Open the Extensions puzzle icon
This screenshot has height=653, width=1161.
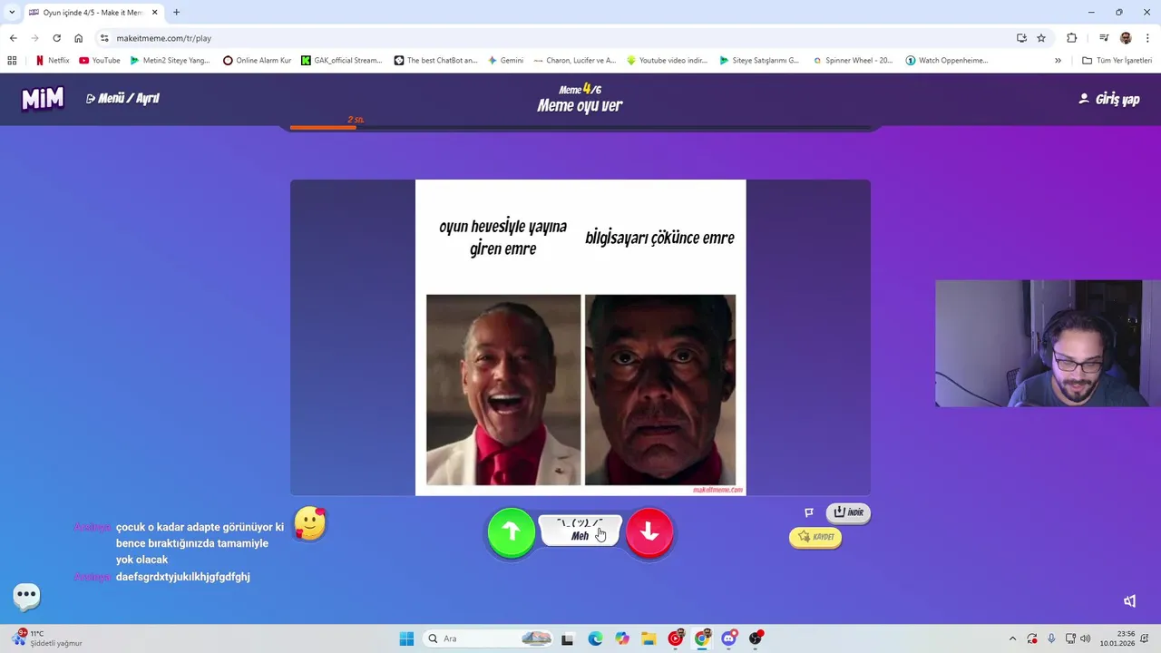[1071, 38]
